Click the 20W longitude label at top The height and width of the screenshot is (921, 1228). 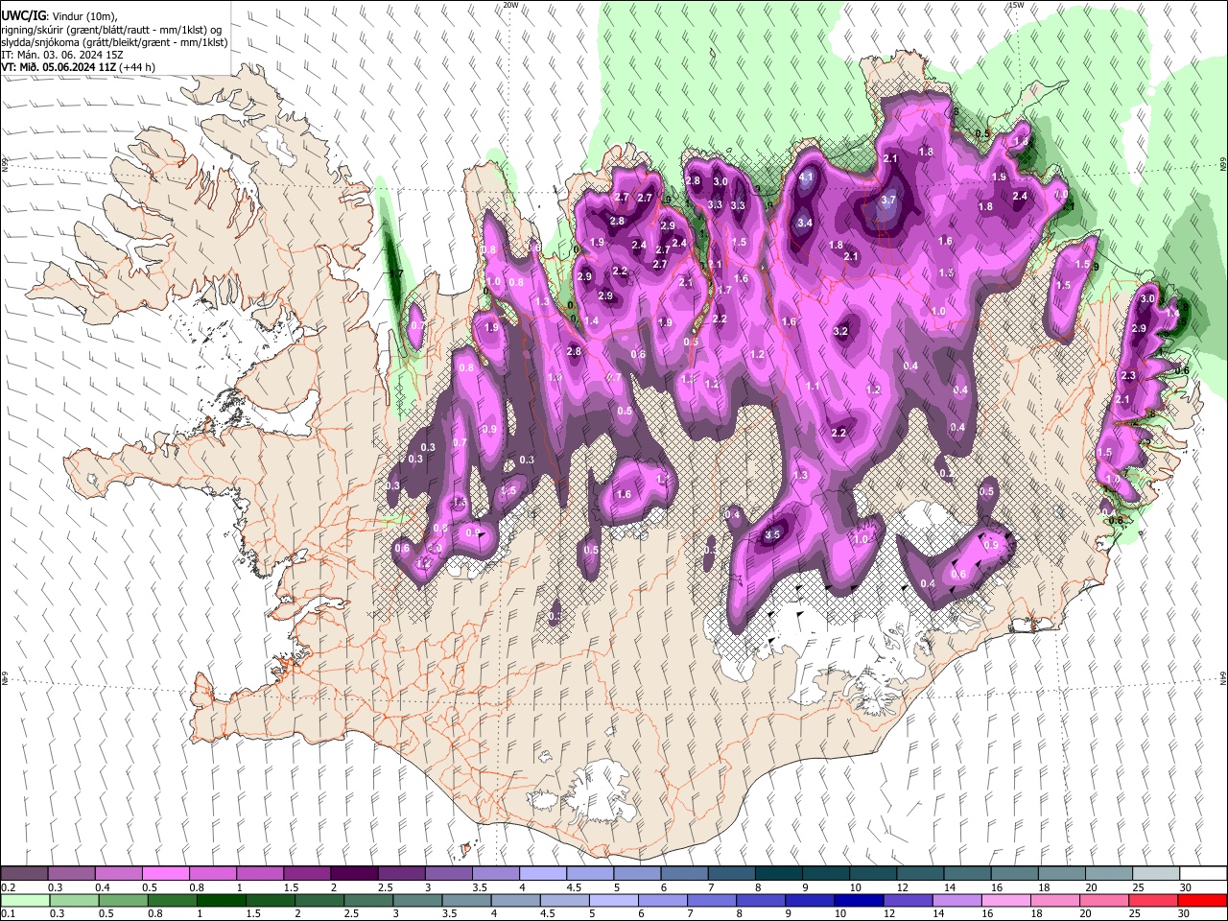[x=510, y=5]
